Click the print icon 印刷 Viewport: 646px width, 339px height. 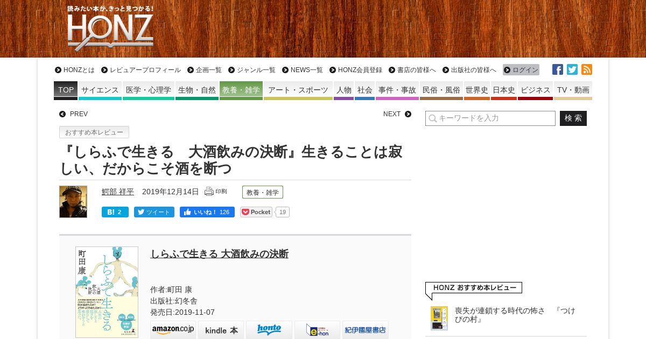pos(216,192)
